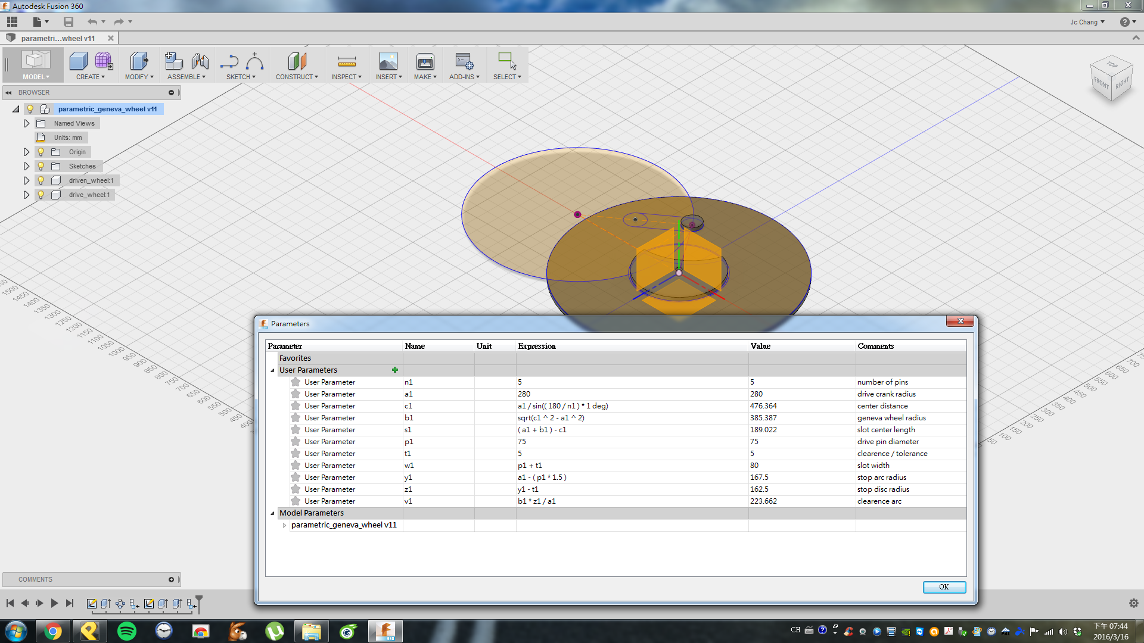1144x643 pixels.
Task: Select the Press Pull modify icon
Action: pos(138,61)
